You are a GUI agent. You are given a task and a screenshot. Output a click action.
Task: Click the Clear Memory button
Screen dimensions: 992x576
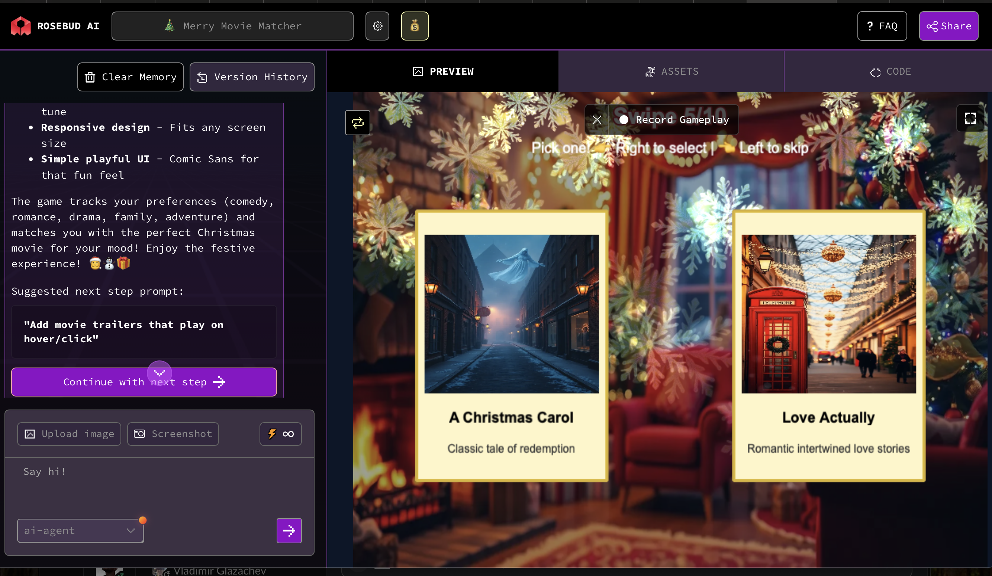point(130,77)
